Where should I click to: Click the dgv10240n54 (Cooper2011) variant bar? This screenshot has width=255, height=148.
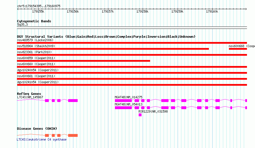(x=132, y=73)
